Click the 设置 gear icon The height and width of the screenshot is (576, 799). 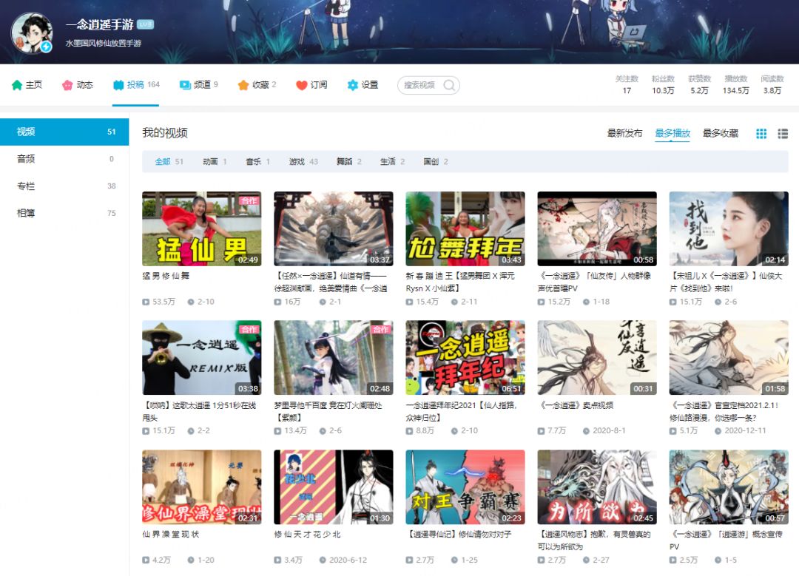point(353,85)
